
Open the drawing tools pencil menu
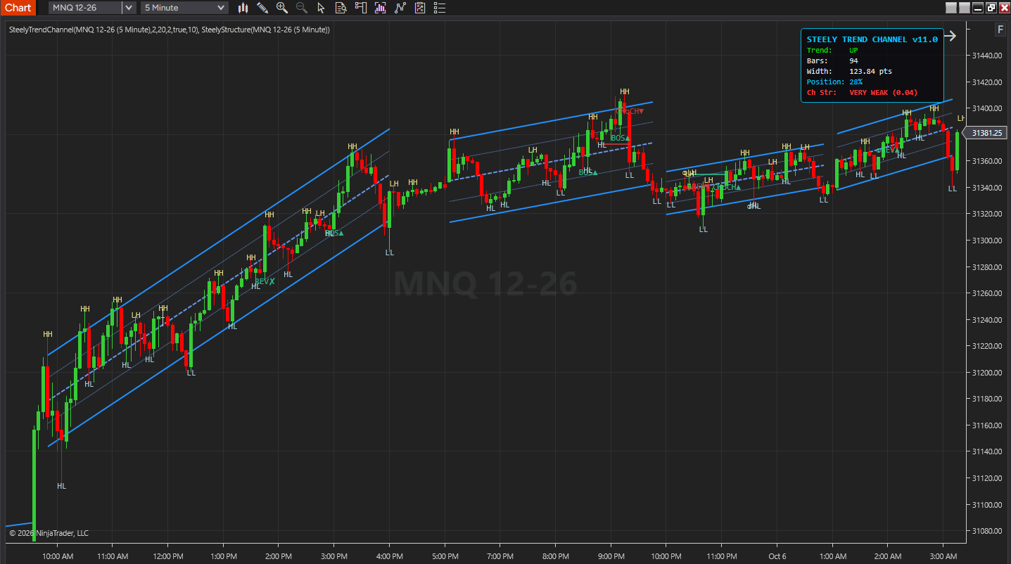pyautogui.click(x=262, y=8)
